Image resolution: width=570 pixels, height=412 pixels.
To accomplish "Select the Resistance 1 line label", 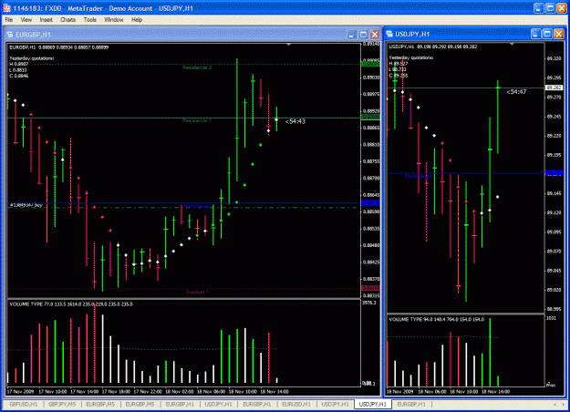I will (x=197, y=120).
